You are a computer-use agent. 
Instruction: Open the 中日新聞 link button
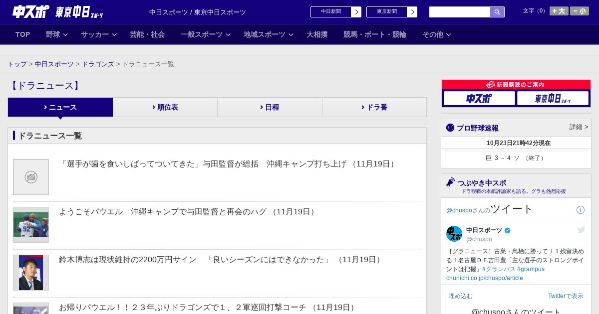pyautogui.click(x=331, y=12)
